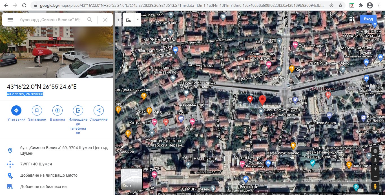Click the Рибен магазин Океан shop pin
385x195 pixels.
(175, 50)
